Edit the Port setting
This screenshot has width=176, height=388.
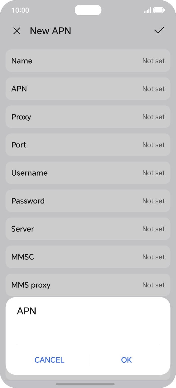88,145
